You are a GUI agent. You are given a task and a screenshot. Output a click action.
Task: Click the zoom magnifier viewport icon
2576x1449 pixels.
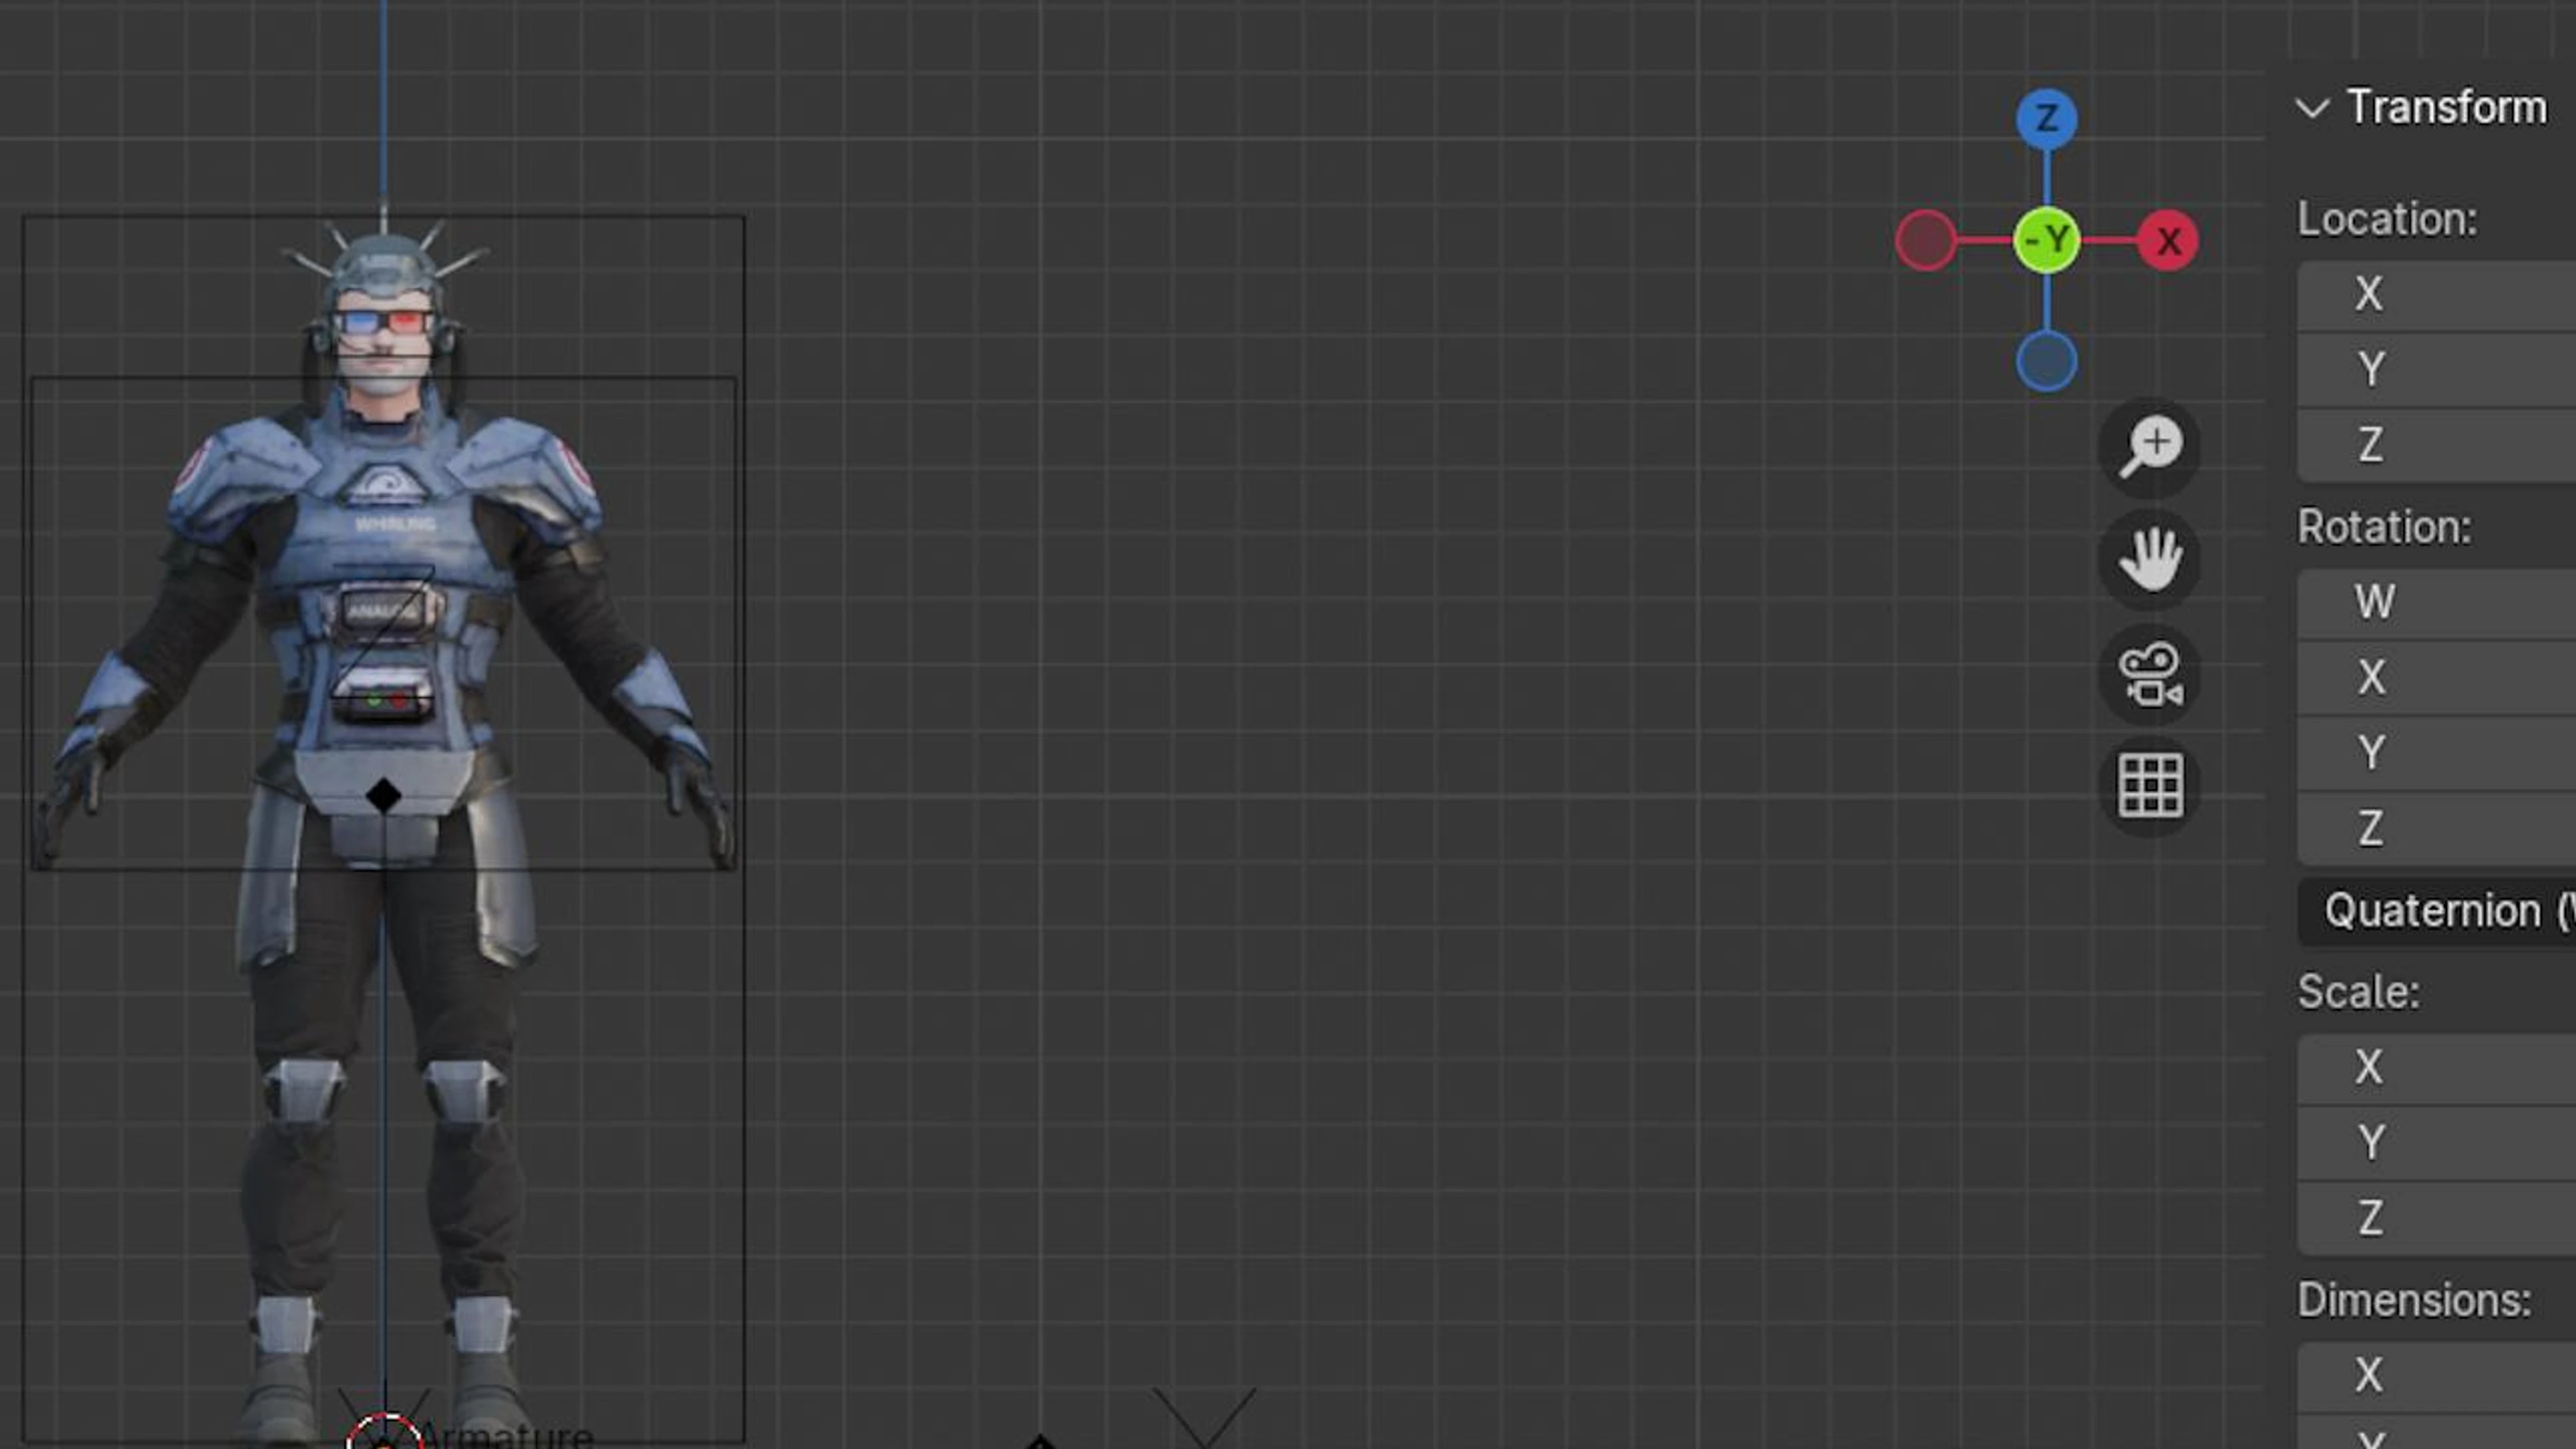[x=2150, y=447]
